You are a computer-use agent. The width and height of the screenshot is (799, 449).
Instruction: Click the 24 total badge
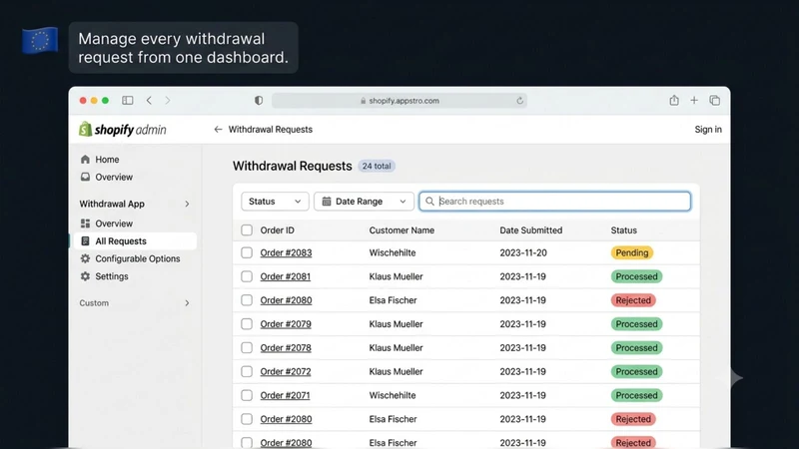tap(377, 166)
